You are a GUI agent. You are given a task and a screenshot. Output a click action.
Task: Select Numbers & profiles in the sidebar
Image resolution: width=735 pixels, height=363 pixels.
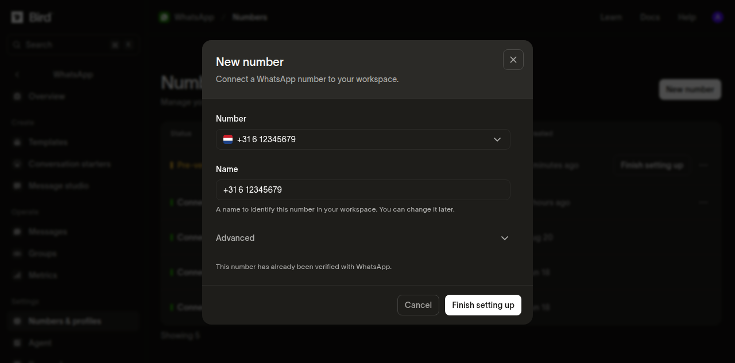[x=73, y=321]
